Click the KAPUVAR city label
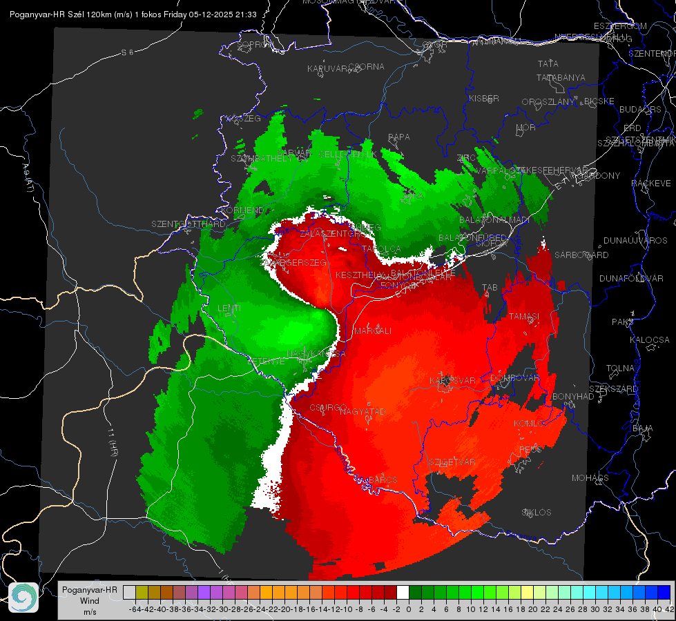This screenshot has width=676, height=621. pyautogui.click(x=328, y=69)
